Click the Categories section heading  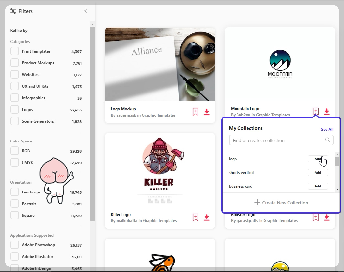[x=20, y=42]
